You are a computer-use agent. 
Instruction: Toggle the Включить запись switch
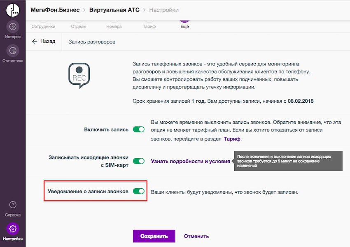139,129
